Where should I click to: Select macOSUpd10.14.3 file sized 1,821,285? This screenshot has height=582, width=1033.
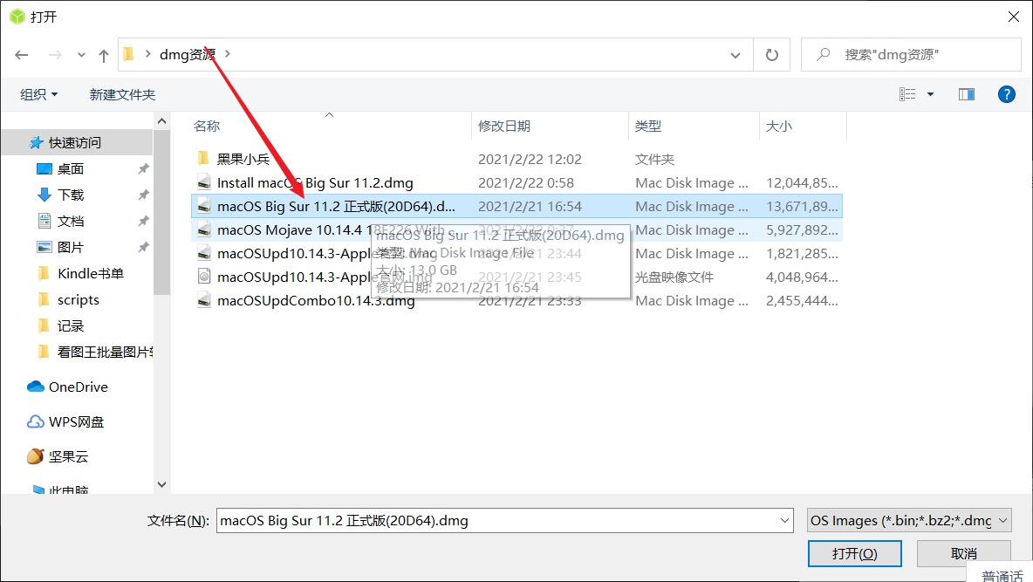[517, 254]
